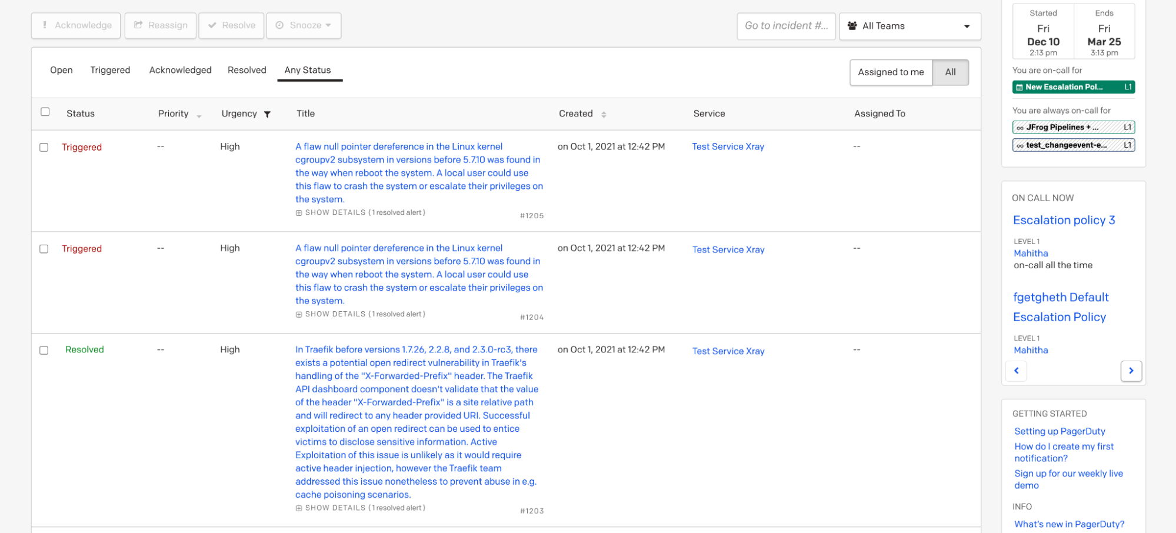Image resolution: width=1176 pixels, height=533 pixels.
Task: Open Escalation policy 3 link
Action: (1064, 220)
